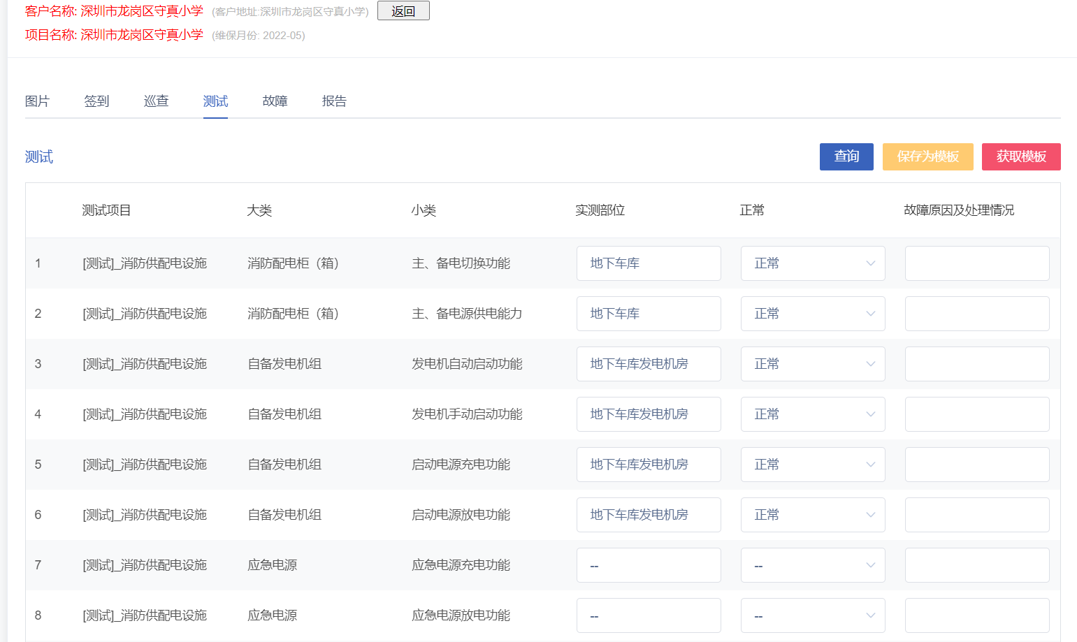Viewport: 1077px width, 642px height.
Task: Go to the 巡查 tab
Action: coord(156,101)
